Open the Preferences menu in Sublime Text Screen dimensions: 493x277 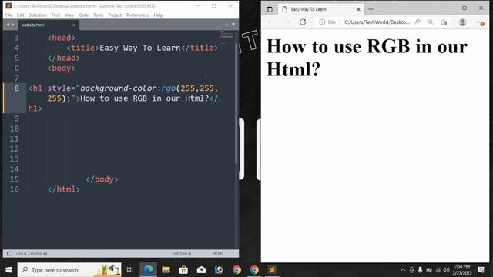(x=137, y=15)
